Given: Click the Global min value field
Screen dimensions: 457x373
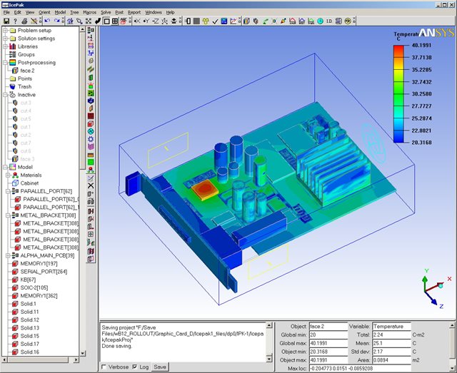Looking at the screenshot, I should click(x=328, y=335).
